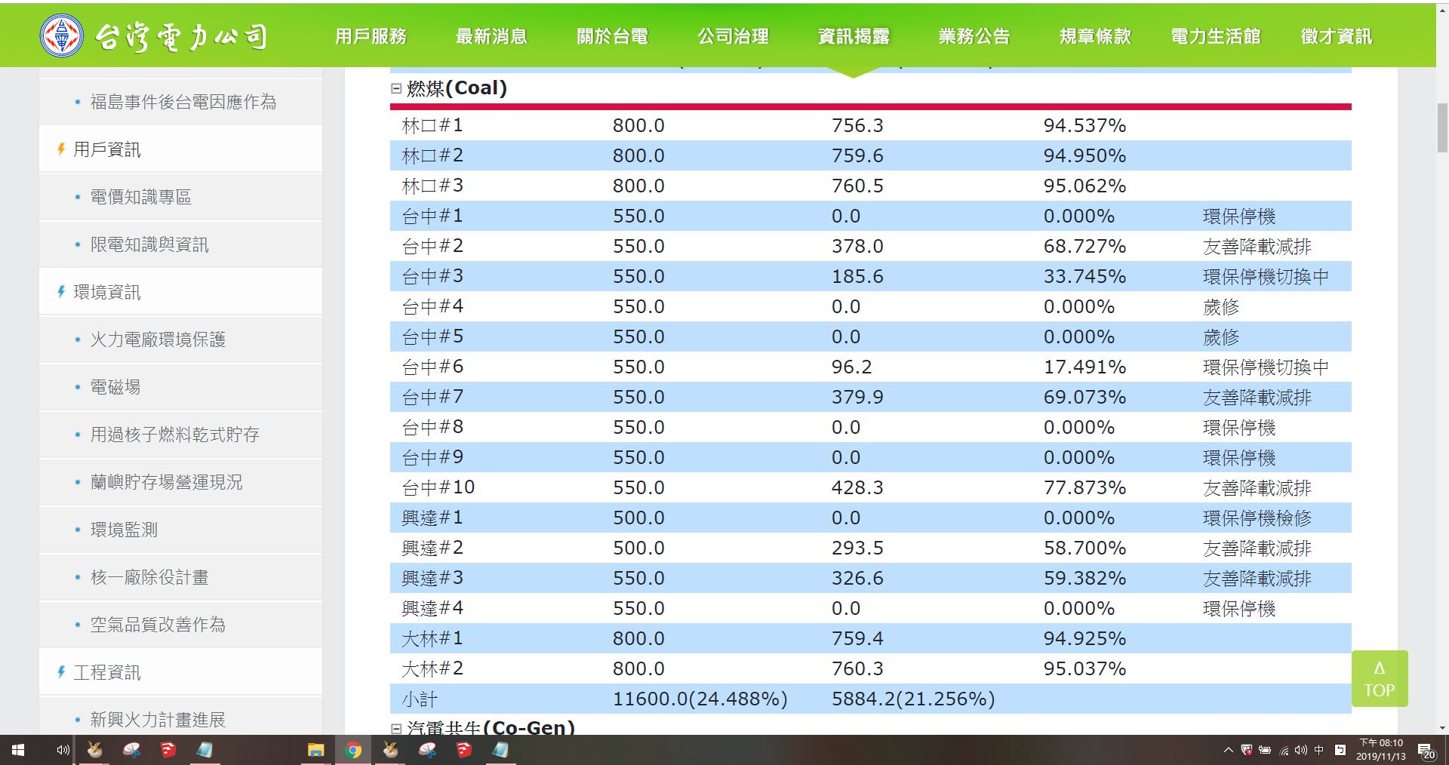Open 電價知識專區 sidebar link
Viewport: 1449px width, 765px height.
pyautogui.click(x=140, y=197)
